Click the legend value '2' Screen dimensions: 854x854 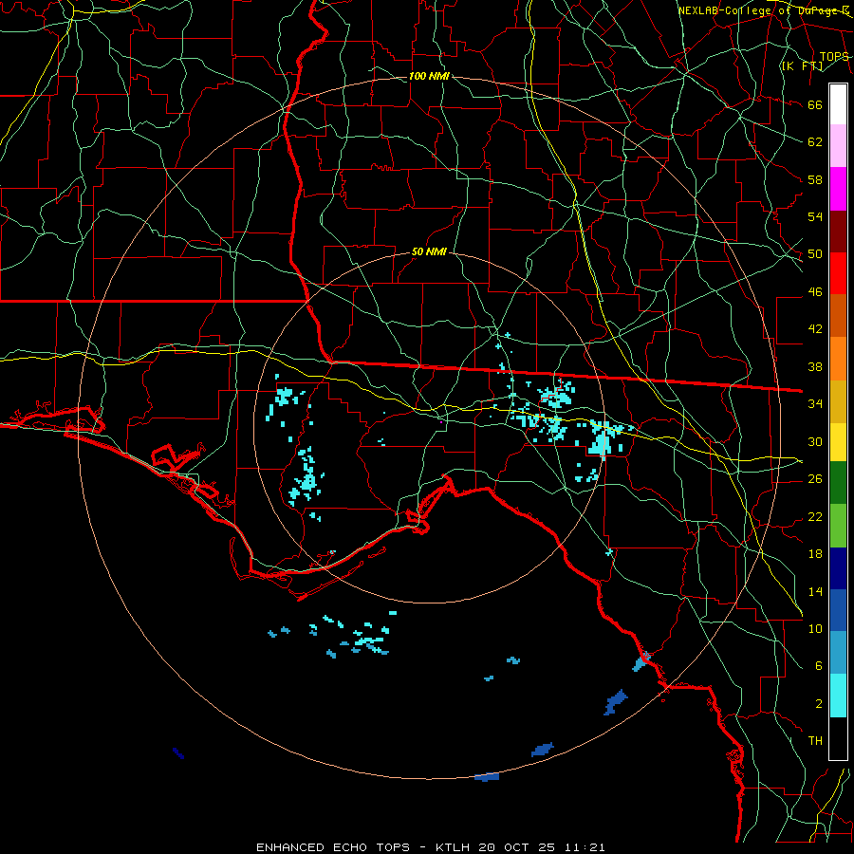pyautogui.click(x=819, y=704)
